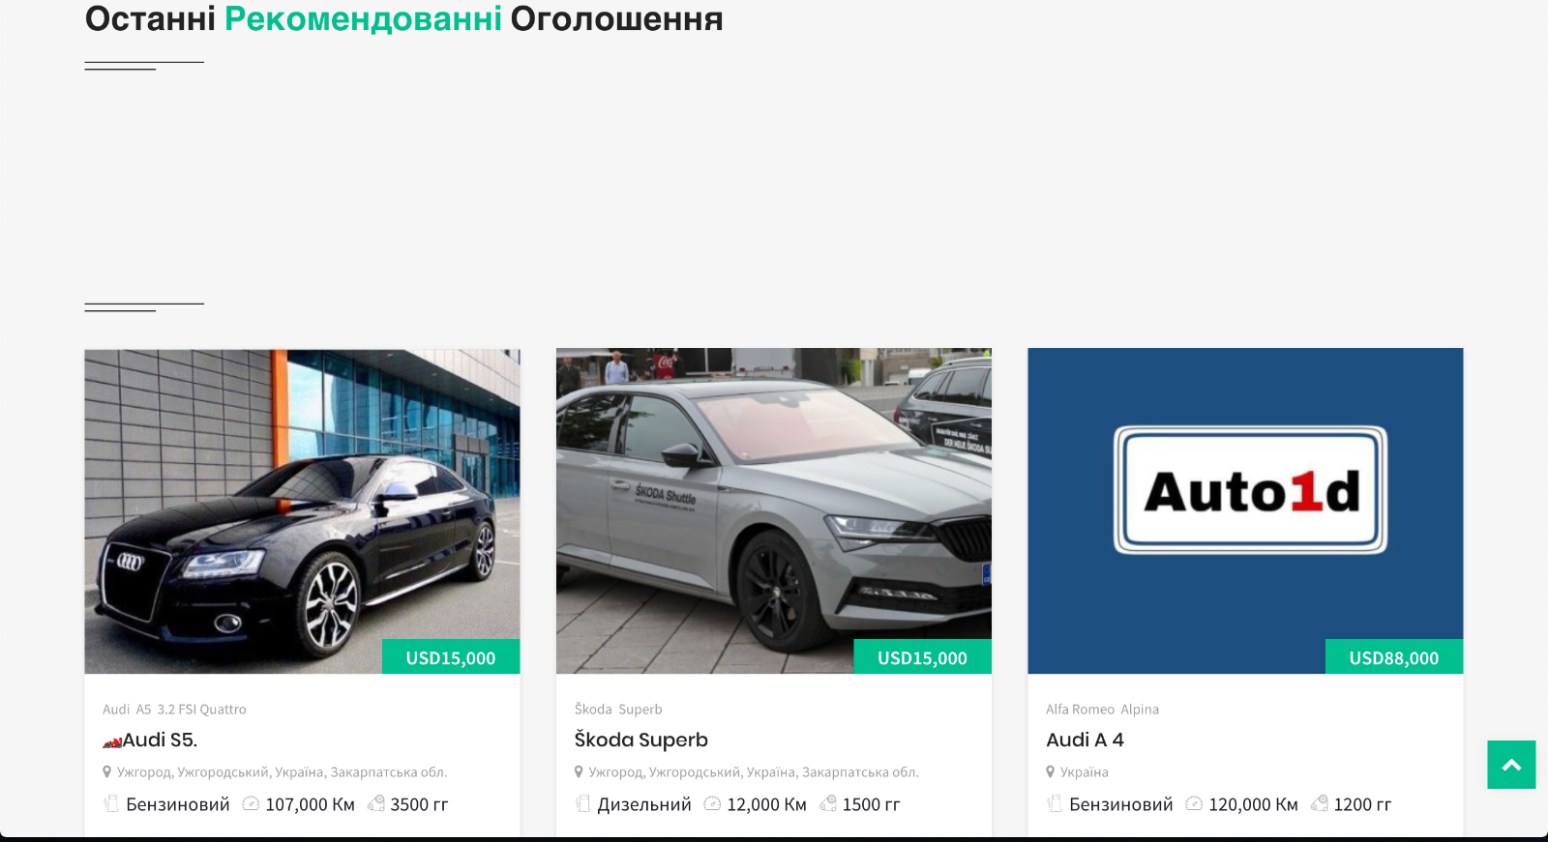Select the Alfa Romeo category link

(1080, 710)
